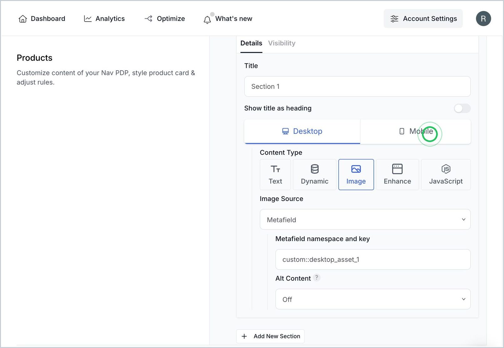Open Dashboard from the house icon
504x348 pixels.
pyautogui.click(x=23, y=19)
